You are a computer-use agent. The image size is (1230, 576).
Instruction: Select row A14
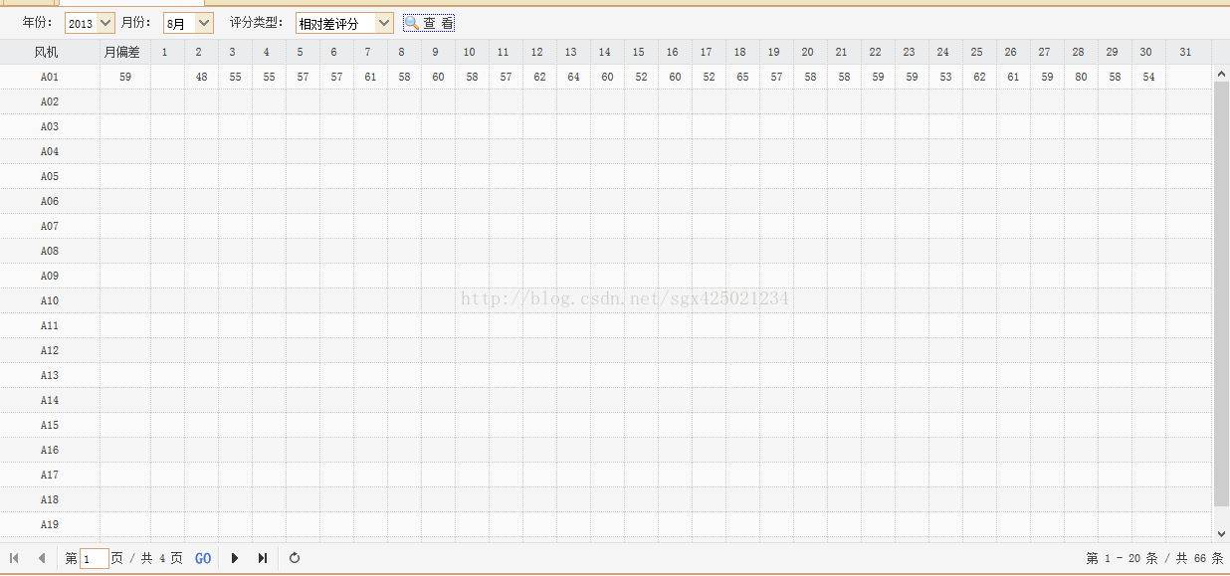(606, 400)
